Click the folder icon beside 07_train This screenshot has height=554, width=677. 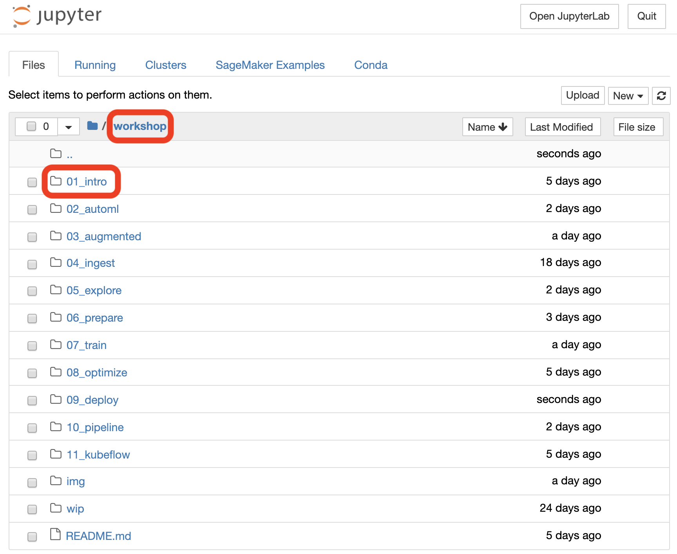[x=56, y=344]
